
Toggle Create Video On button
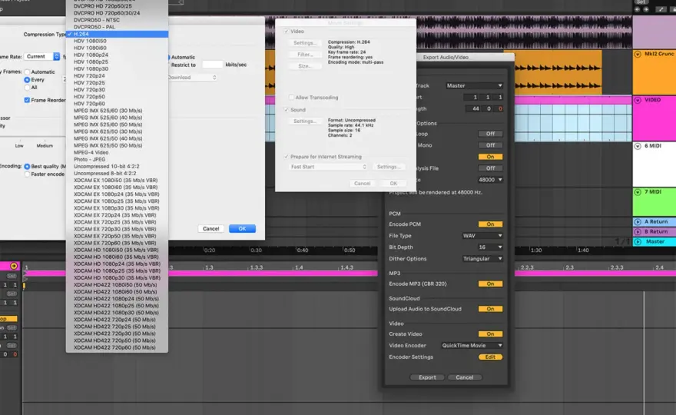tap(490, 334)
